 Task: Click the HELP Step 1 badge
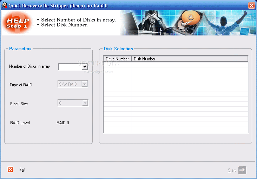(17, 23)
